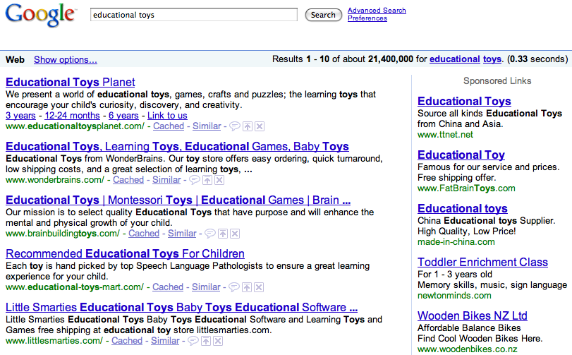Open Educational Toys Planet result
Image resolution: width=572 pixels, height=355 pixels.
point(71,82)
